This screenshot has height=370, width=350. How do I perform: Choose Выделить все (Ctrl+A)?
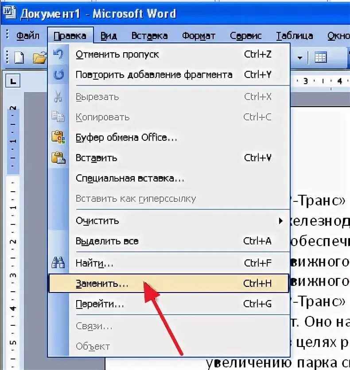[x=169, y=241]
